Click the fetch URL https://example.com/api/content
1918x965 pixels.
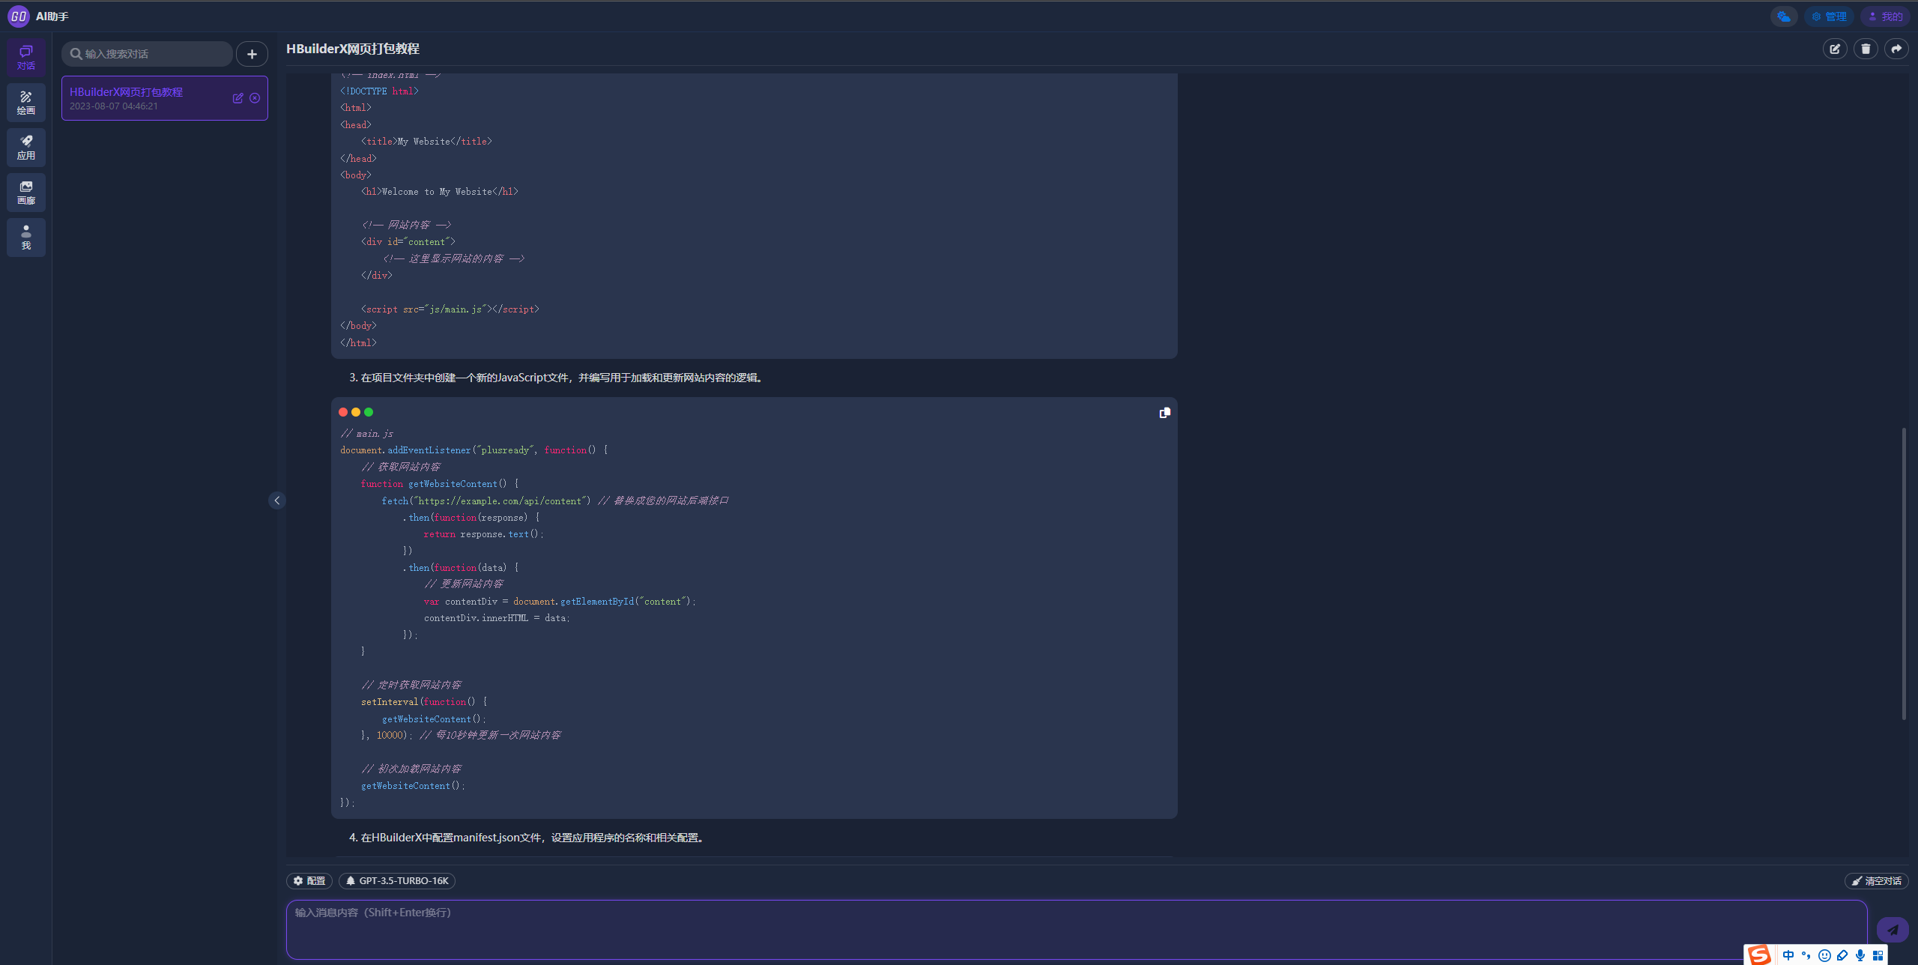[499, 501]
